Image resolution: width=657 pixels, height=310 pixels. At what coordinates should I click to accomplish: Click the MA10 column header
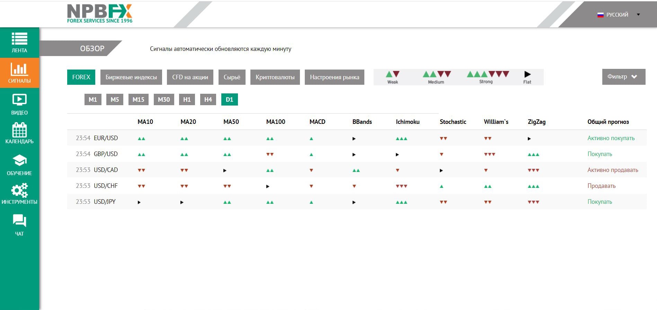tap(145, 122)
